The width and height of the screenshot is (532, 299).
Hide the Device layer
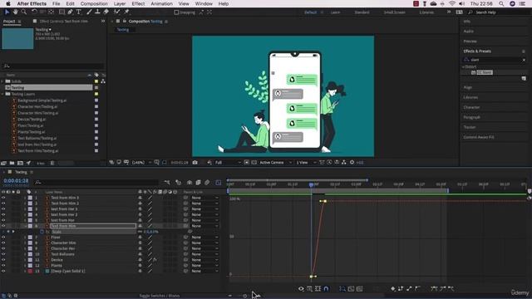(x=3, y=260)
